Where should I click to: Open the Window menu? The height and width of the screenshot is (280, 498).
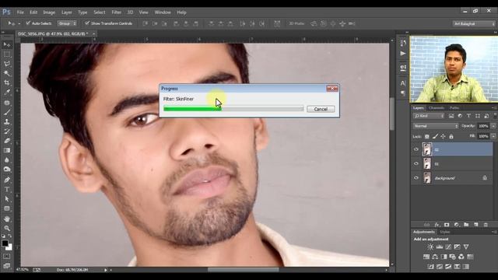click(x=163, y=12)
